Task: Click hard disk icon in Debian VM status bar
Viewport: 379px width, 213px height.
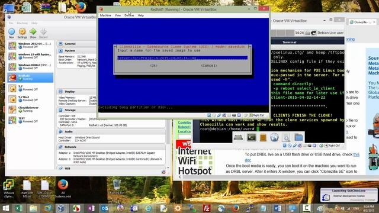Action: [x=285, y=146]
